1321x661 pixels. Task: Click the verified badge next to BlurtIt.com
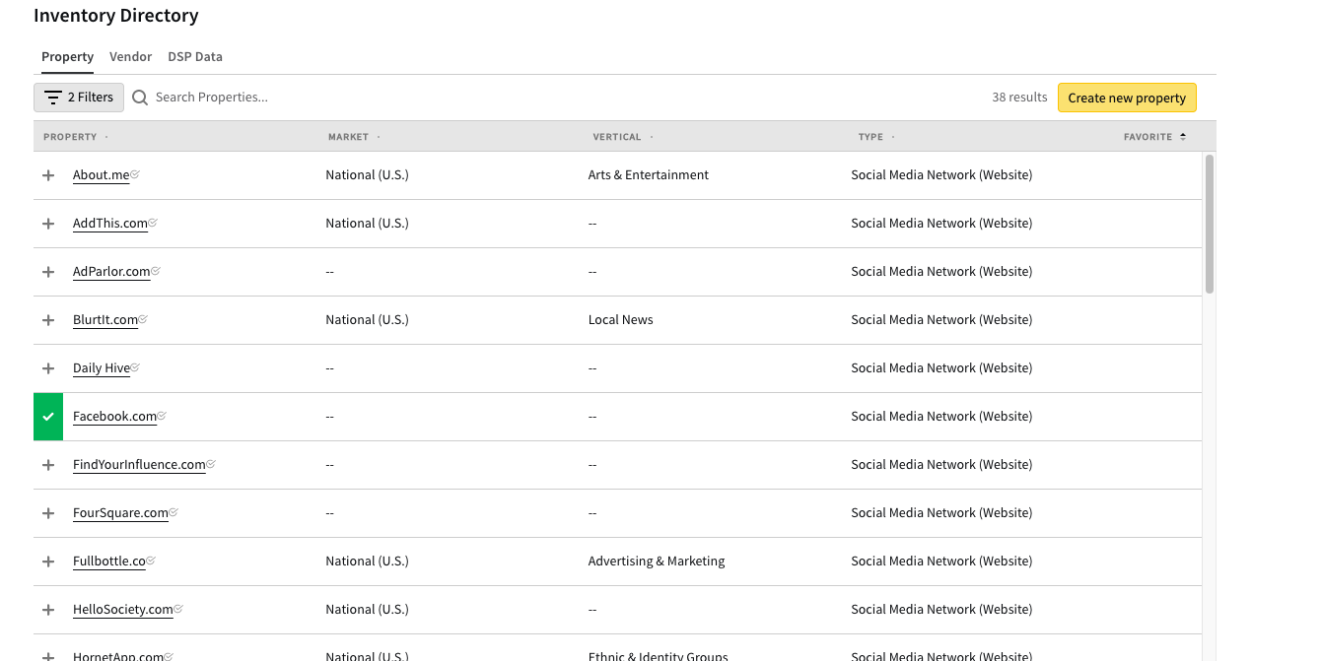(x=143, y=319)
